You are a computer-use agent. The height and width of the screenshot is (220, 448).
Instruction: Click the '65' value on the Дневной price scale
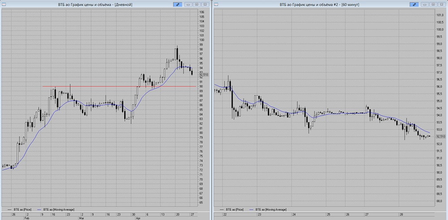(202, 202)
